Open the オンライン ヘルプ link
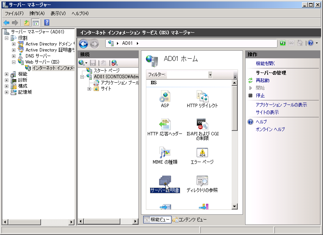Image resolution: width=323 pixels, height=235 pixels. click(x=270, y=129)
